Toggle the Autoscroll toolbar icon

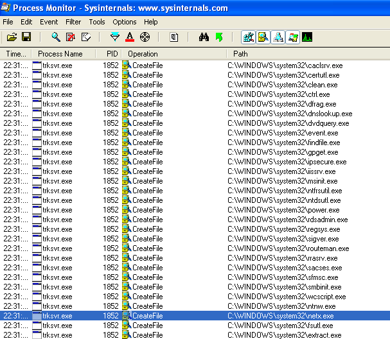click(x=71, y=37)
